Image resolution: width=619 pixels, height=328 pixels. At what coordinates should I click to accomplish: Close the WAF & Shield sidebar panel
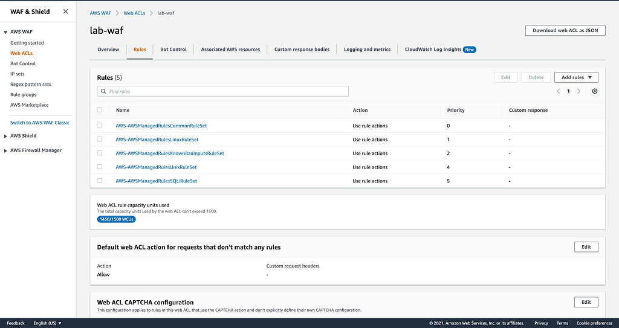pos(65,11)
